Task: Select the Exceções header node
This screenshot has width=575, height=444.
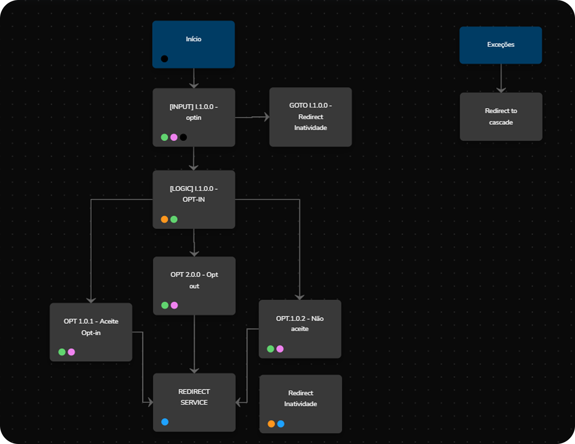Action: (500, 45)
